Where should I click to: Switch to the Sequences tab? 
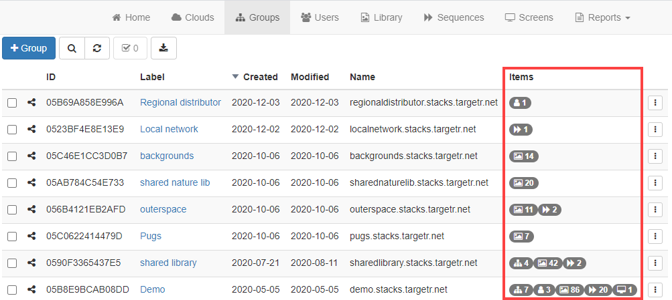pos(454,17)
